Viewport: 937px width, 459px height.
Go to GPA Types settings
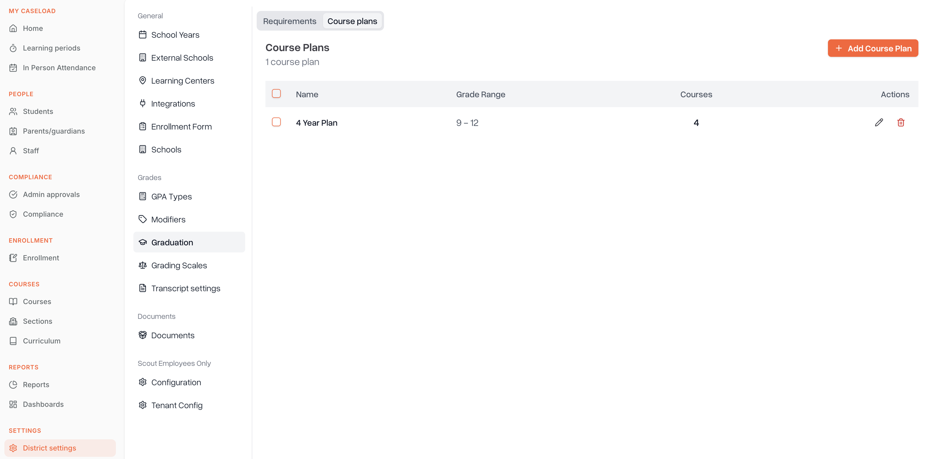pyautogui.click(x=171, y=196)
